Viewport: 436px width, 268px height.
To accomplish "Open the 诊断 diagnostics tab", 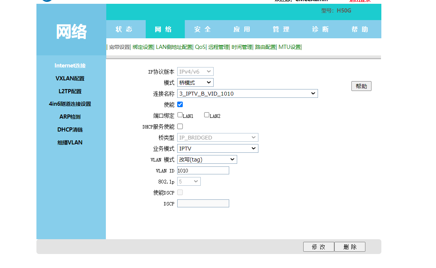I will coord(321,29).
